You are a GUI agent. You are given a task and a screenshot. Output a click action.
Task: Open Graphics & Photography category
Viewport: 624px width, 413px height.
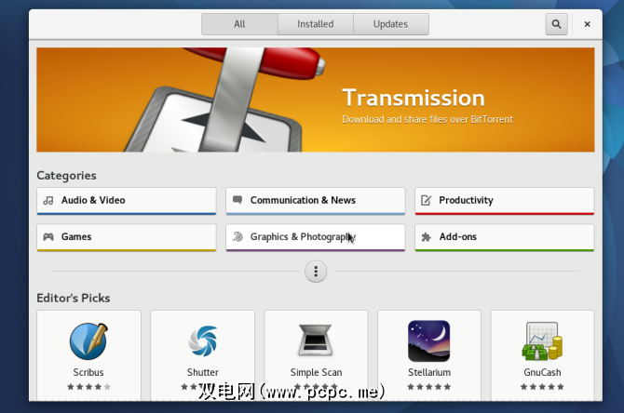[315, 238]
